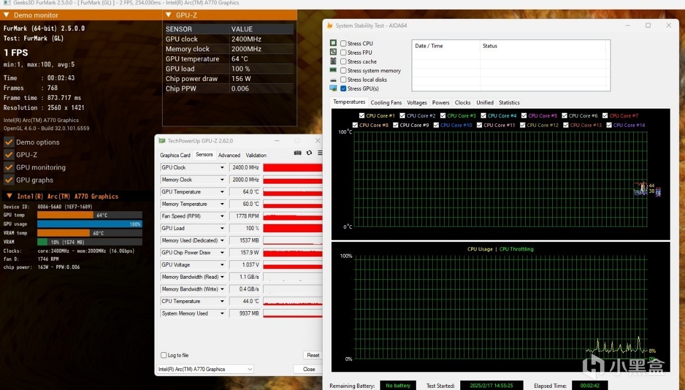This screenshot has height=390, width=685.
Task: Select the Sensors tab in GPU-Z
Action: click(x=204, y=154)
